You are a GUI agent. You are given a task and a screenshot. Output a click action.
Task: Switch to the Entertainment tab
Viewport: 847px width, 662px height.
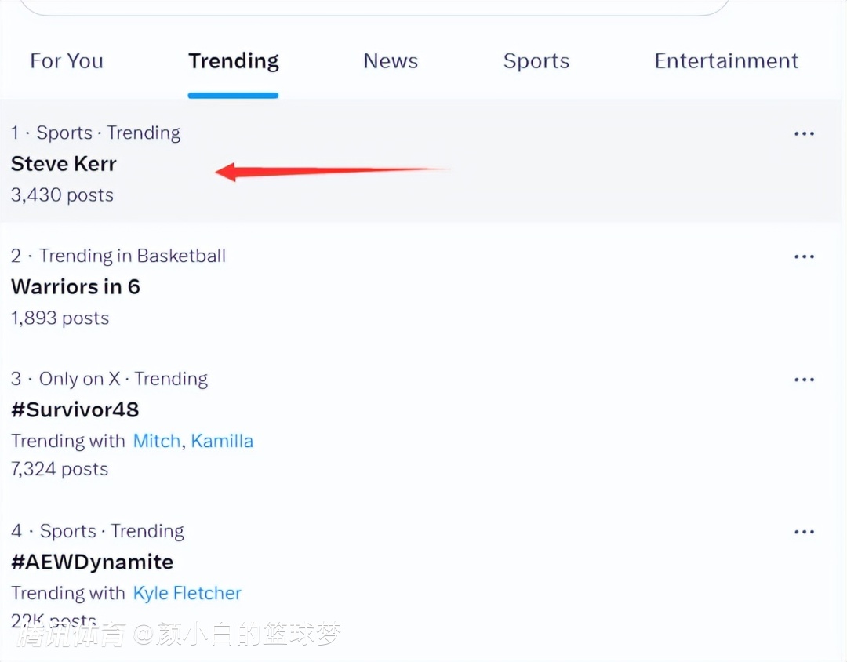(x=726, y=61)
